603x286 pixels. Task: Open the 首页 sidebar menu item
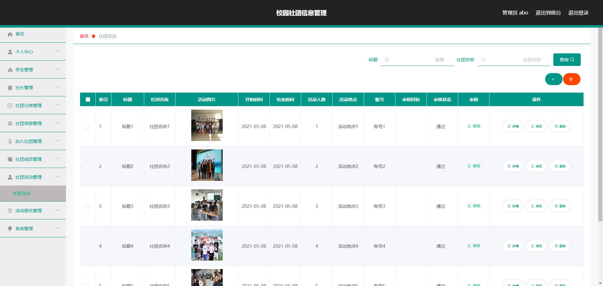[x=33, y=34]
